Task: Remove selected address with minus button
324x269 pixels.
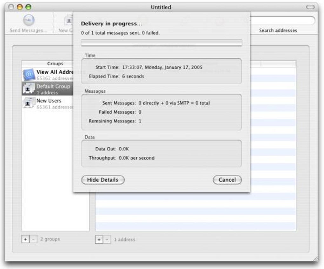Action: pos(107,239)
